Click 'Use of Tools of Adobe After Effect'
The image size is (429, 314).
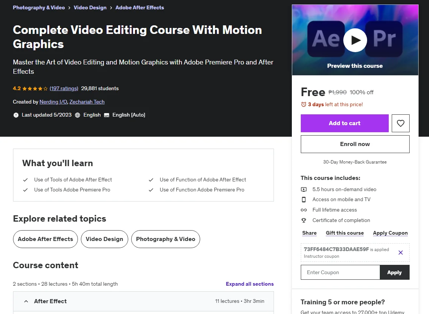pyautogui.click(x=73, y=180)
